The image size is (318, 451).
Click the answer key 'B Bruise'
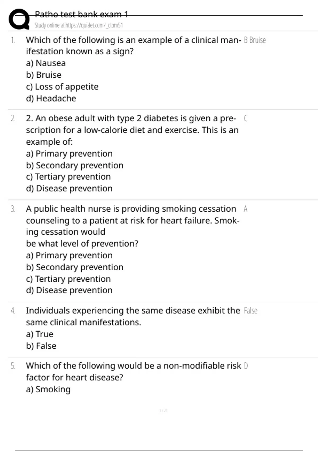pos(255,40)
